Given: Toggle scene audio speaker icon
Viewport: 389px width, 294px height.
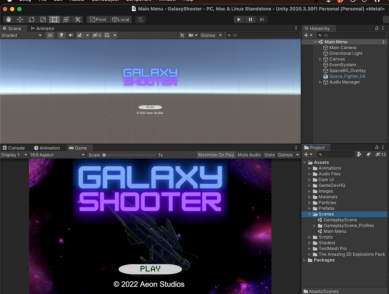Looking at the screenshot, I should click(x=70, y=35).
